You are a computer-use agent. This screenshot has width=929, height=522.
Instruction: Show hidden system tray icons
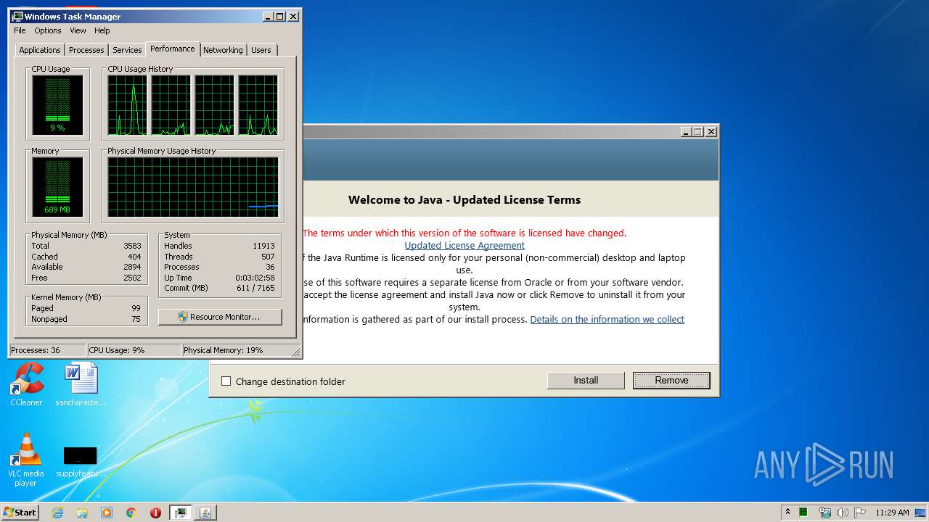(x=787, y=512)
